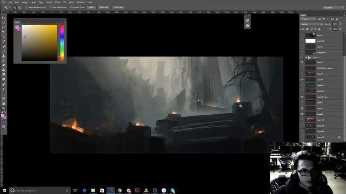This screenshot has width=346, height=194.
Task: Open the Opacity slider arrow
Action: pos(340,24)
